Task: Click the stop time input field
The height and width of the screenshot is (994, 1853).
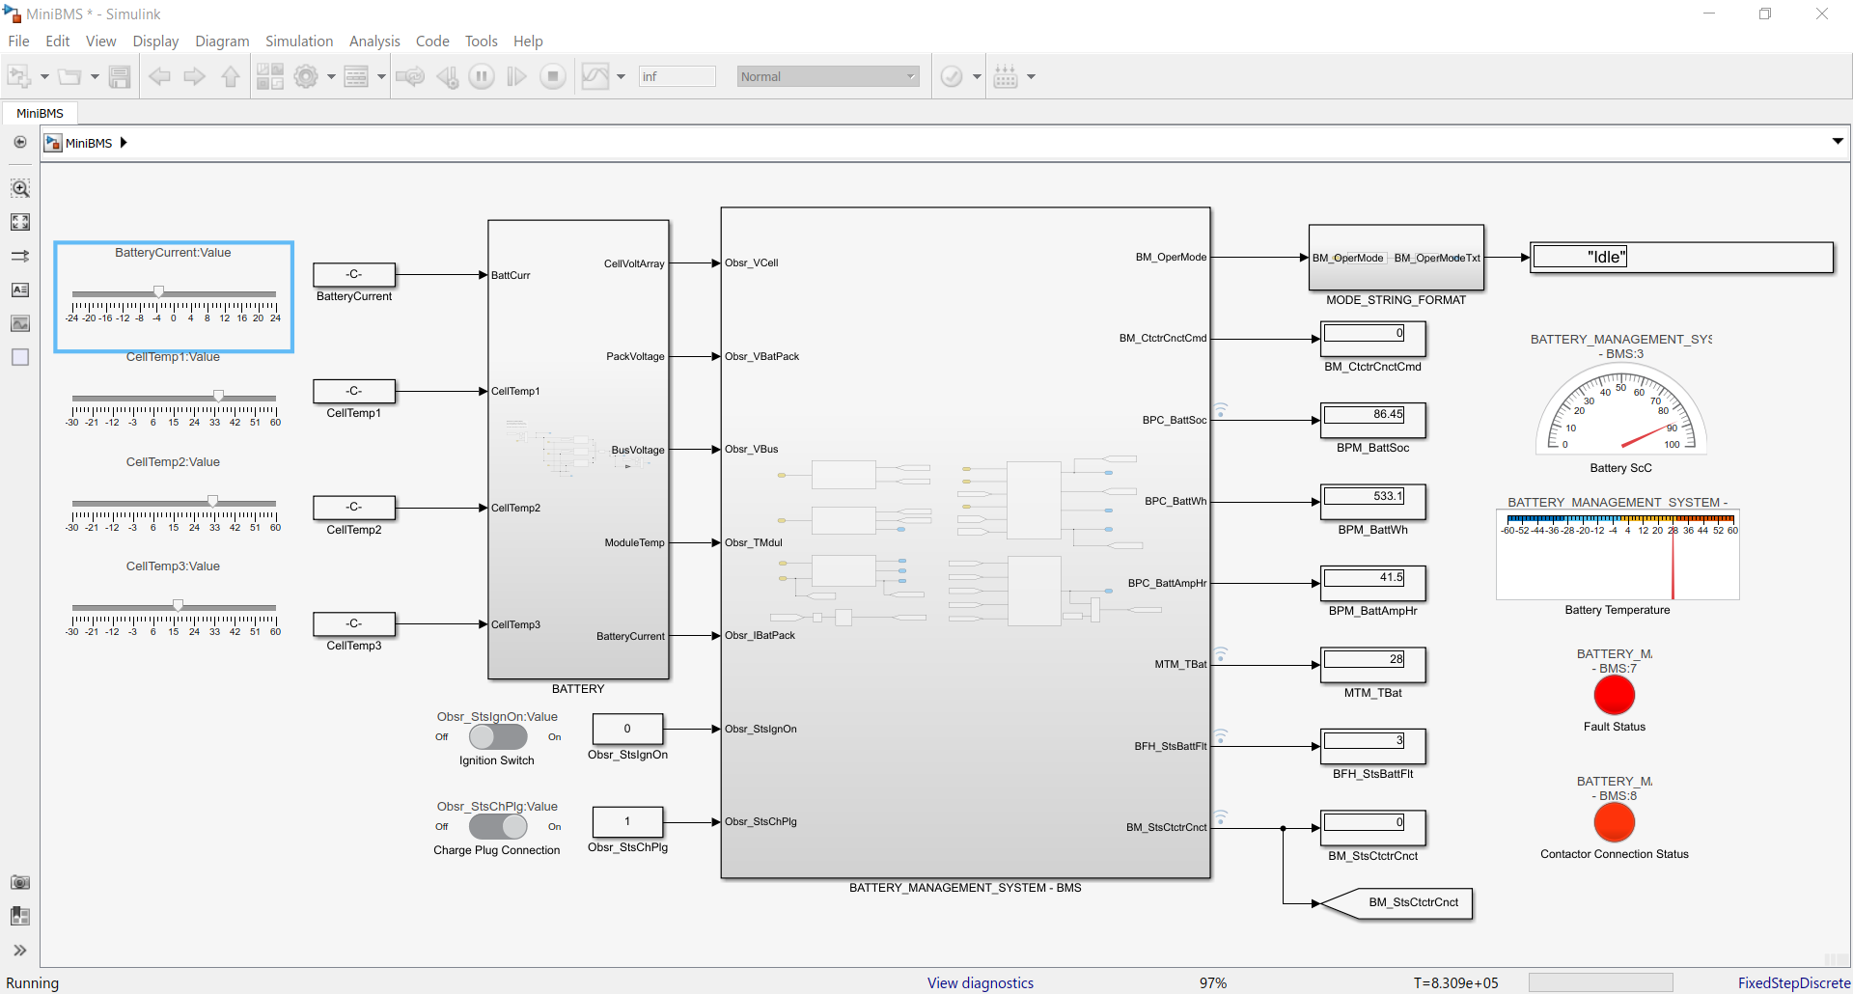Action: click(677, 76)
